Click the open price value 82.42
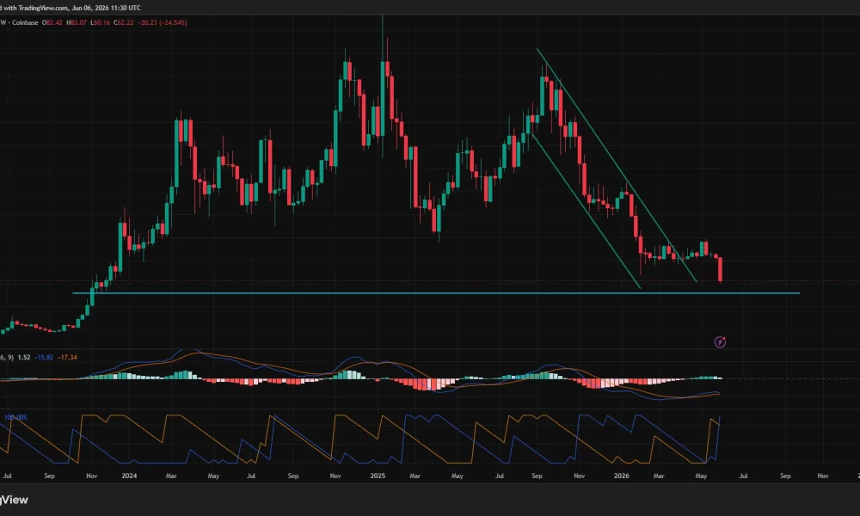Viewport: 860px width, 516px height. [x=54, y=22]
